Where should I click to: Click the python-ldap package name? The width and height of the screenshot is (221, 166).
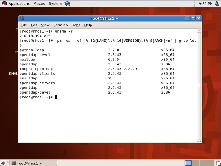tap(32, 50)
